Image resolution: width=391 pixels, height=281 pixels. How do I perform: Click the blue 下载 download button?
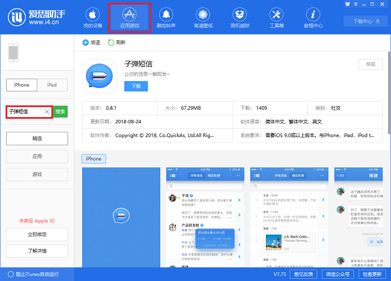click(136, 86)
